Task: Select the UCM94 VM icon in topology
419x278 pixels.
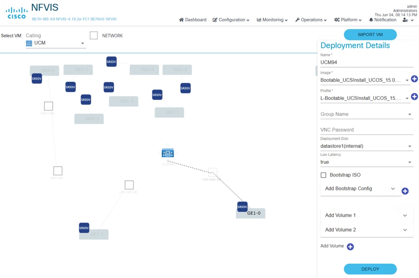Action: coord(168,153)
